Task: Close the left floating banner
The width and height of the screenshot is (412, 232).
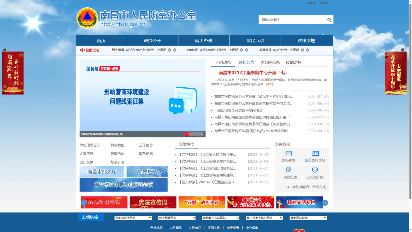Action: 5,50
